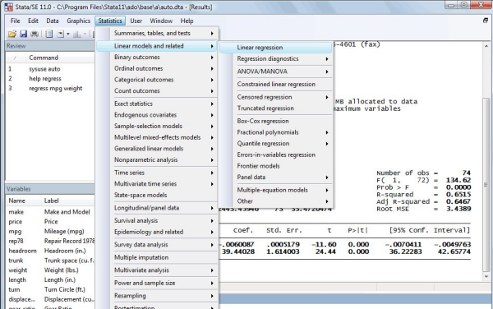
Task: Expand the Ordinal outcomes submenu
Action: pos(157,68)
